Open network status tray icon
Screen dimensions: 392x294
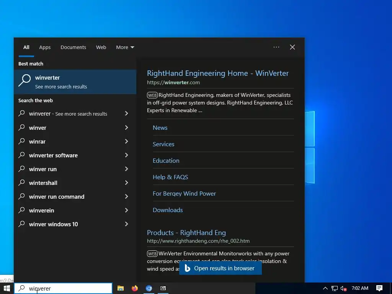pos(335,288)
